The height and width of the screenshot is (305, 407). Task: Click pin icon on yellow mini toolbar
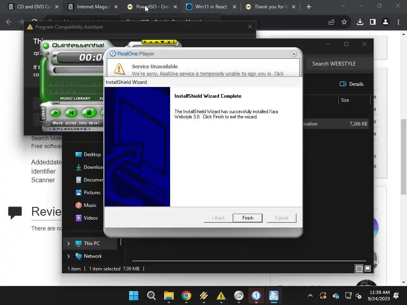[145, 42]
